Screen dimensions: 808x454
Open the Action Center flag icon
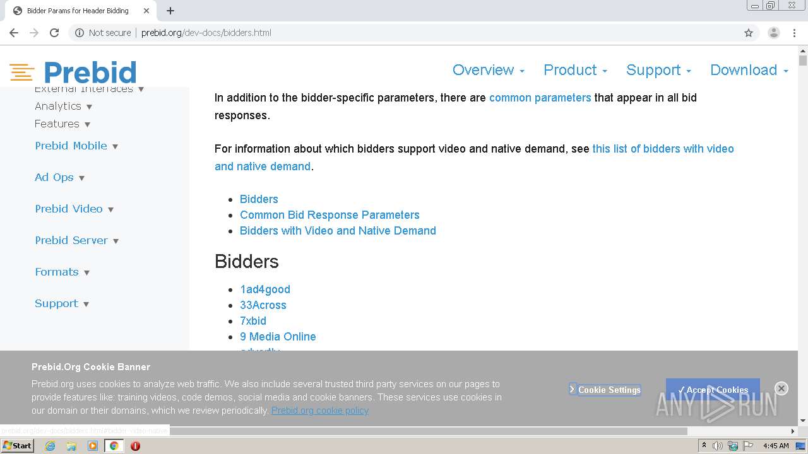tap(747, 446)
